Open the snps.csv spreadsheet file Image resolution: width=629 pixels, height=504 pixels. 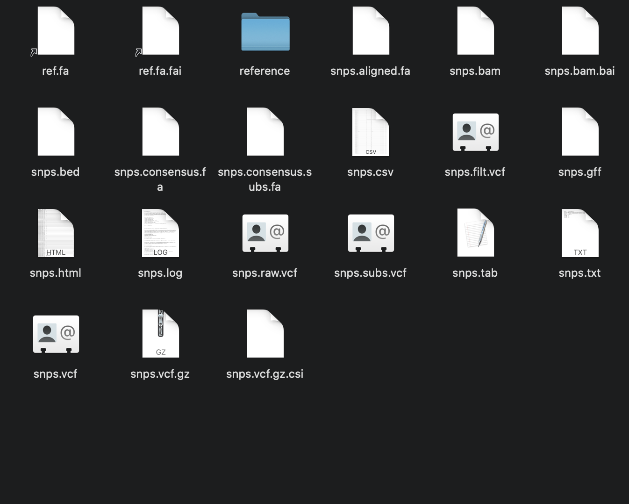[370, 131]
